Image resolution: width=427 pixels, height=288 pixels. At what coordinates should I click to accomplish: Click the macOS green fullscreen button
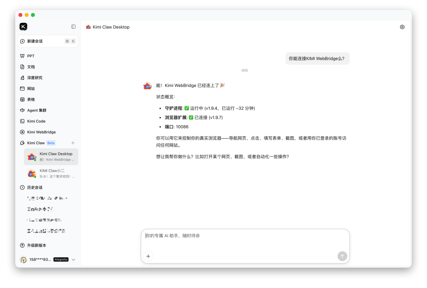coord(33,15)
